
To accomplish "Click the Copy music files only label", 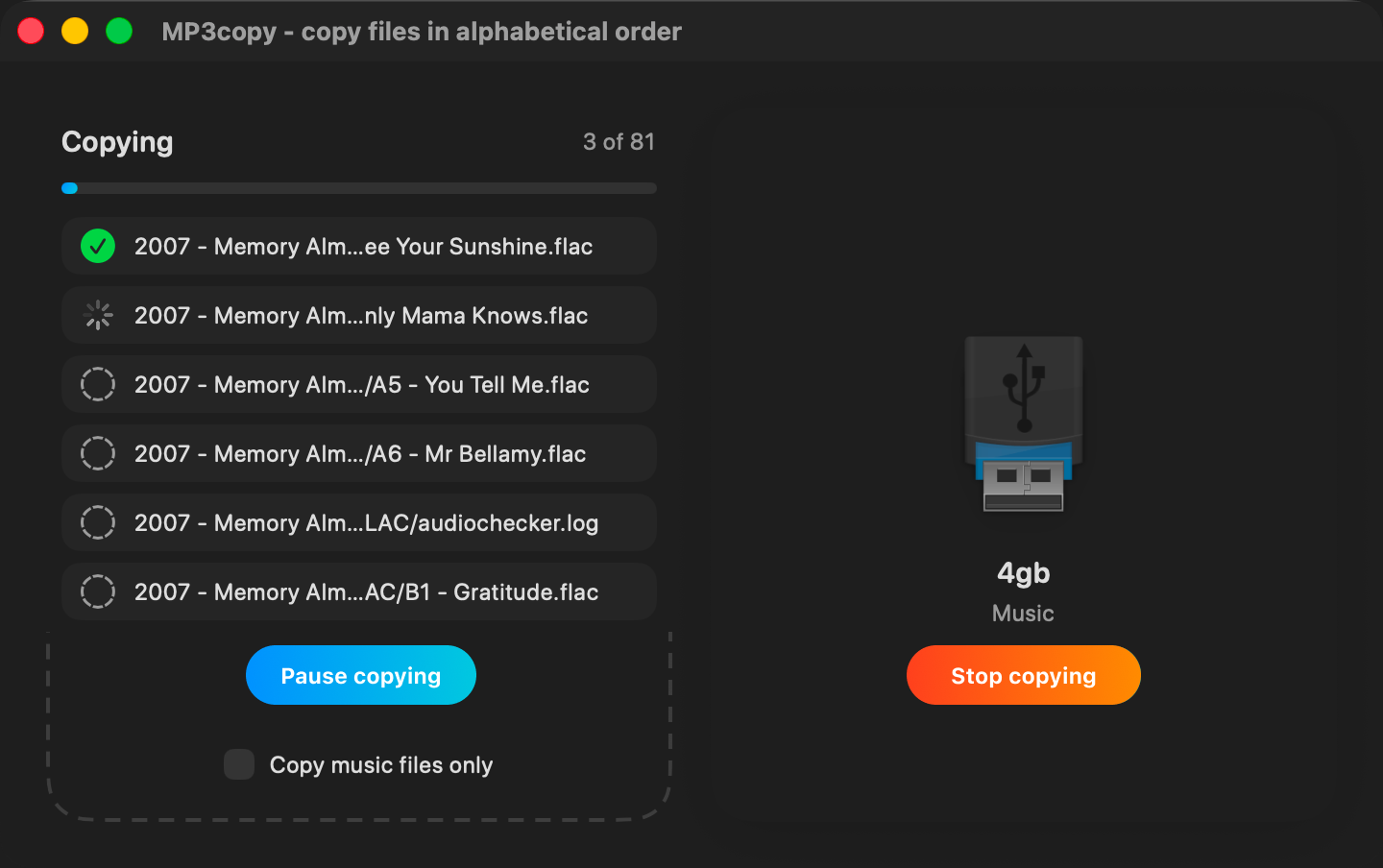I will 381,765.
